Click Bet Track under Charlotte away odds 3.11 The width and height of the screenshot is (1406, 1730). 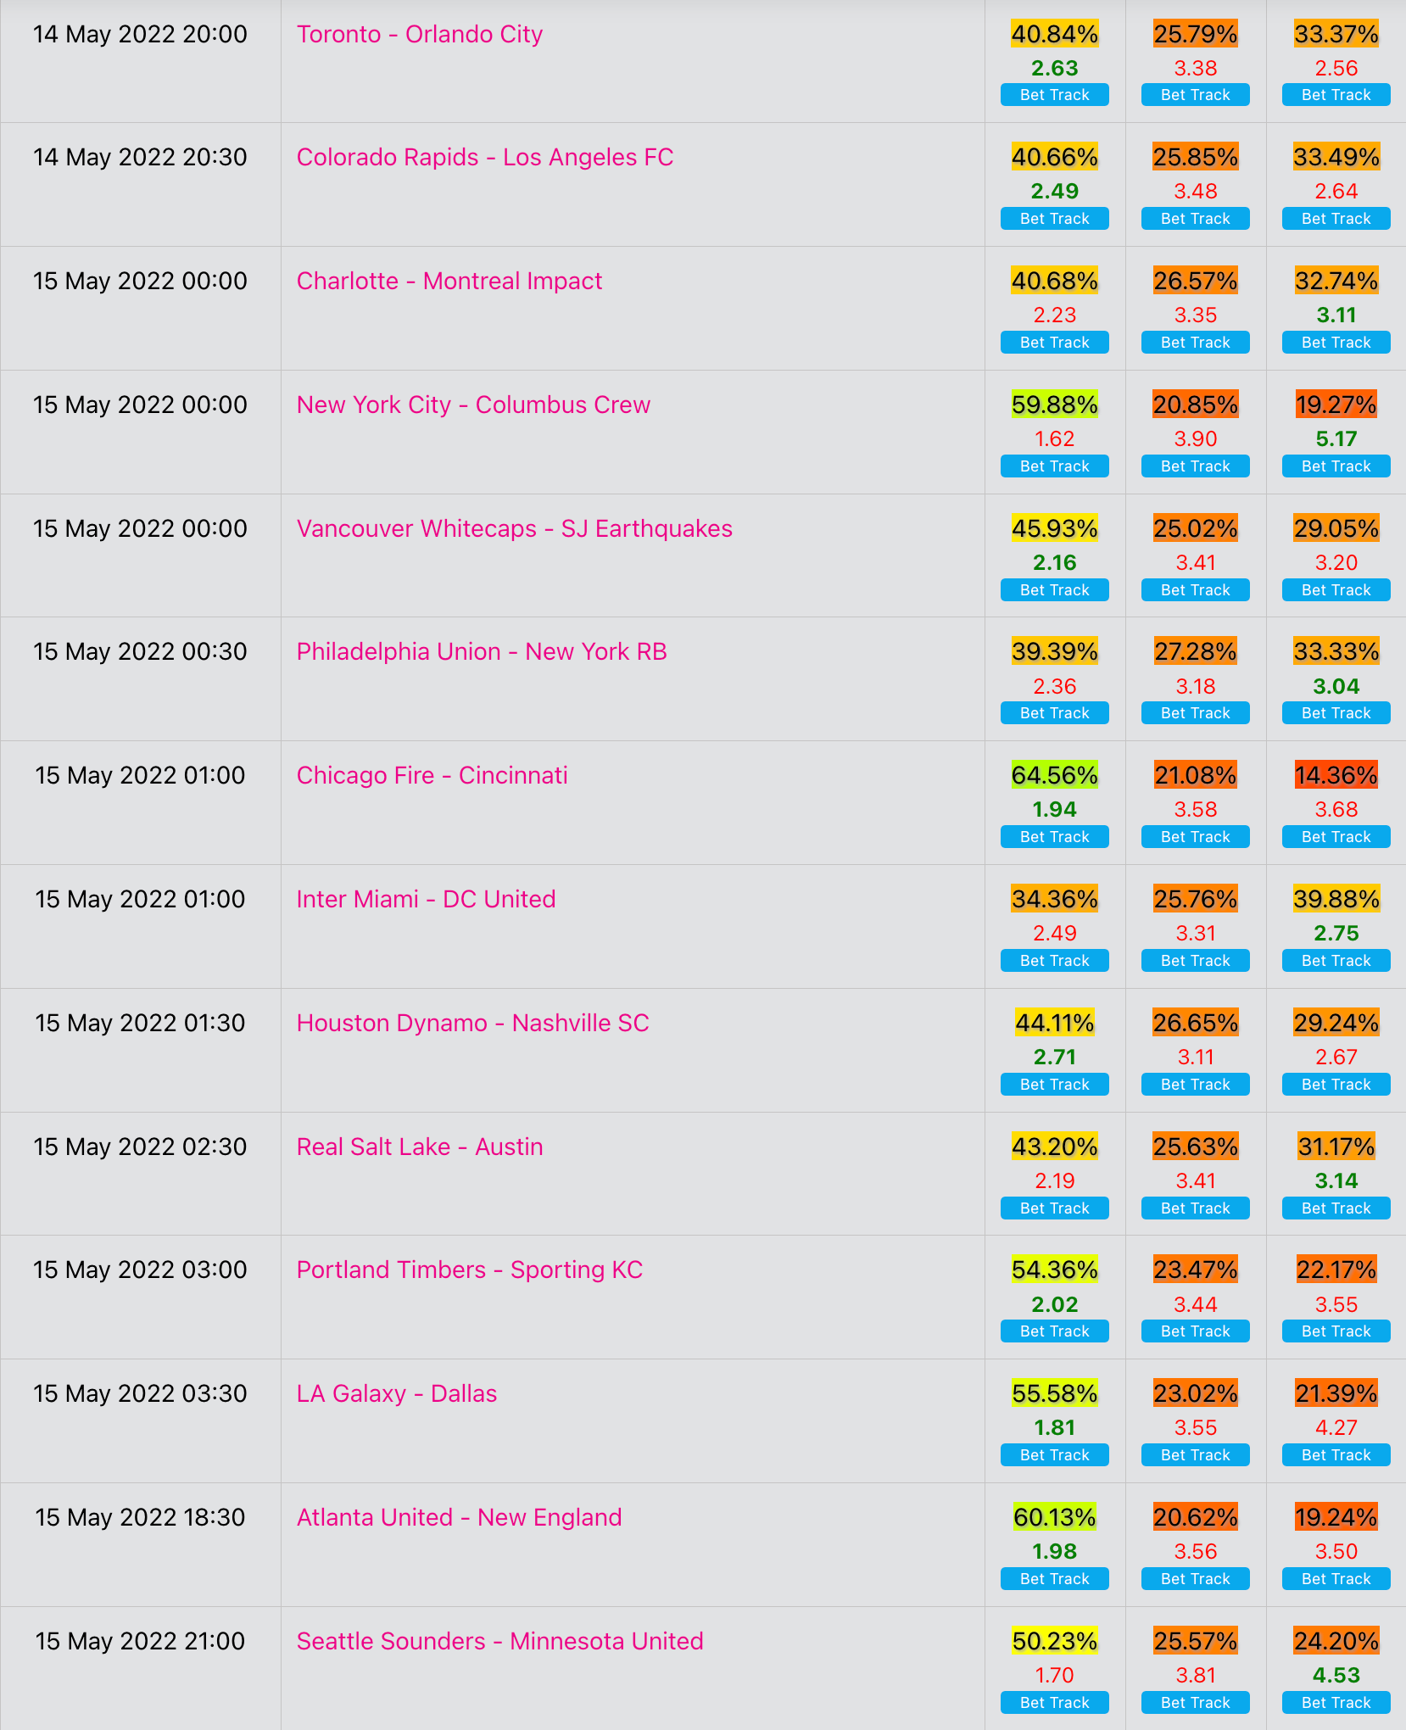point(1336,343)
